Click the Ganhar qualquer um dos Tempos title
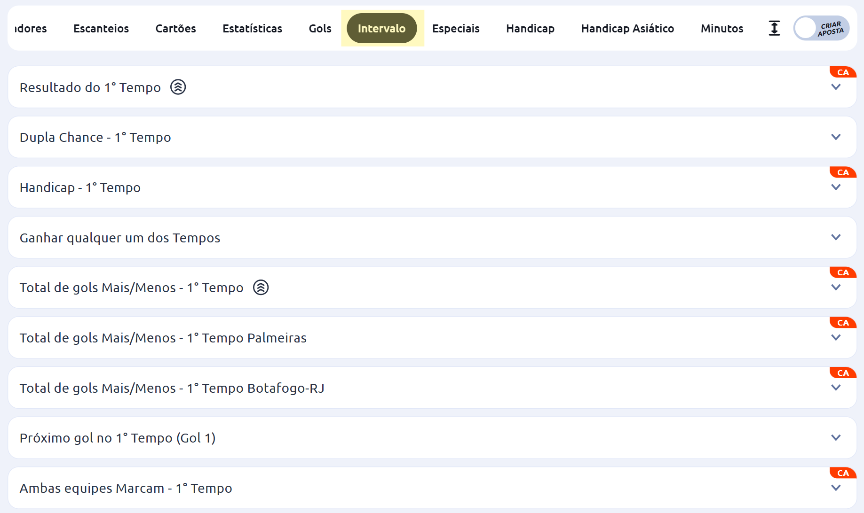Screen dimensions: 864x513 coord(120,238)
